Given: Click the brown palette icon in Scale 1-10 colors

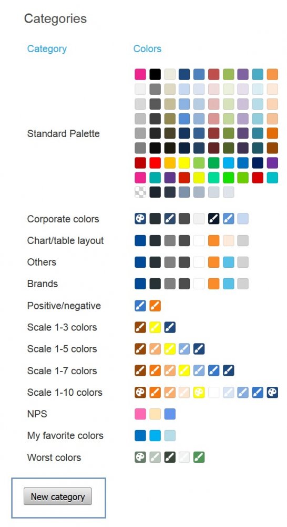Looking at the screenshot, I should [x=140, y=392].
